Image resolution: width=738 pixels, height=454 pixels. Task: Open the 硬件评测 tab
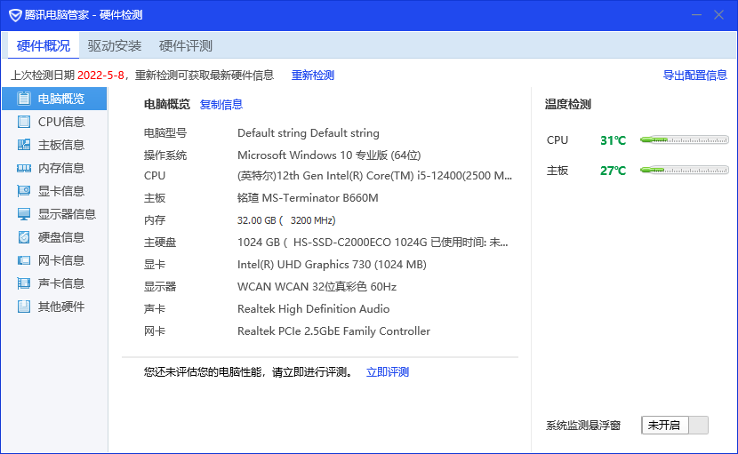pyautogui.click(x=186, y=45)
